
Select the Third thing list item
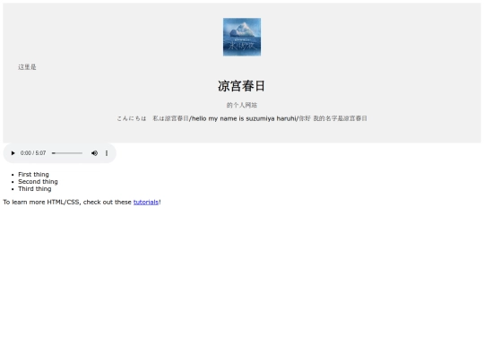tap(35, 189)
